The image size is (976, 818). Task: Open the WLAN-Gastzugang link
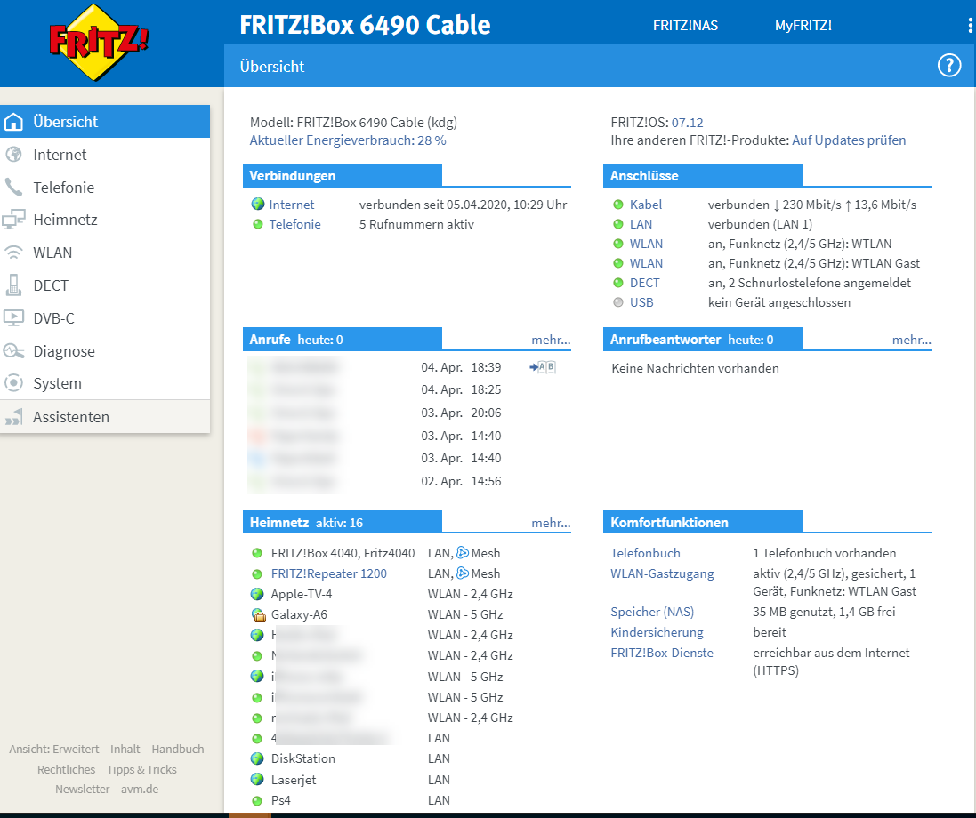tap(662, 573)
